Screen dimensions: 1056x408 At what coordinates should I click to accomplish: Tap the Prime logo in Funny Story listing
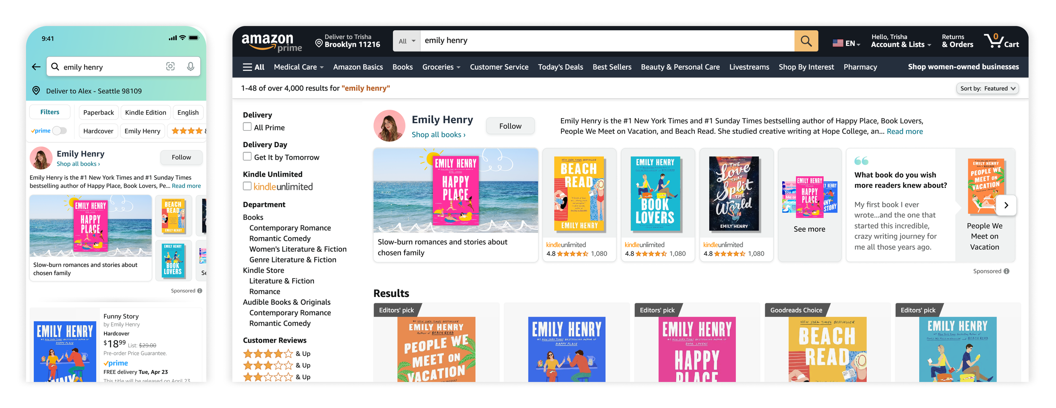(116, 363)
